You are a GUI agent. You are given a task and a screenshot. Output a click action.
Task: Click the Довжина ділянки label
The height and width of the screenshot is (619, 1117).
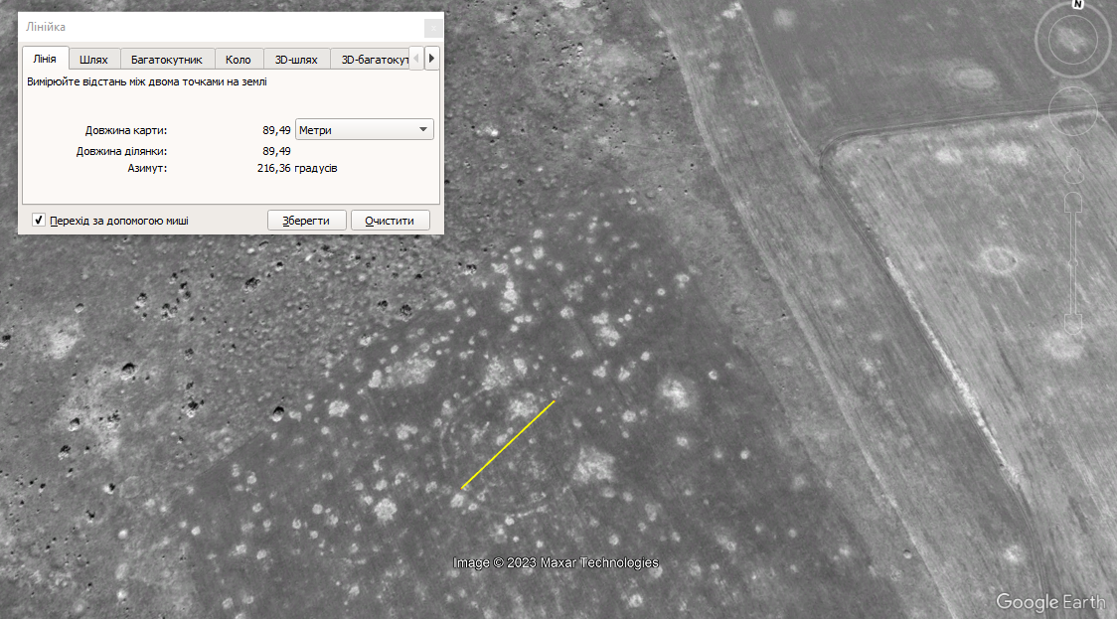(122, 151)
